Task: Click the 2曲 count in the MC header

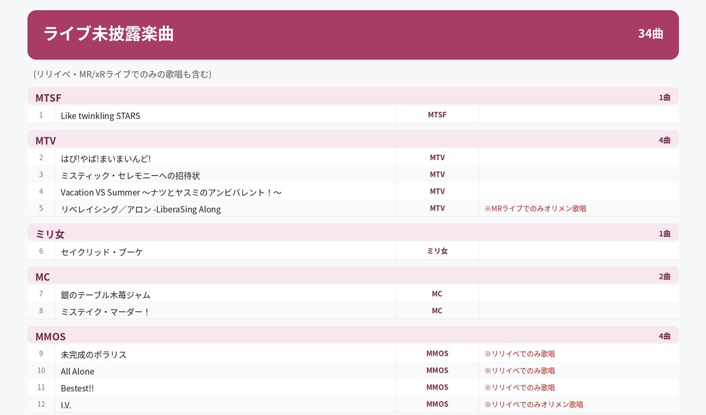Action: point(665,277)
